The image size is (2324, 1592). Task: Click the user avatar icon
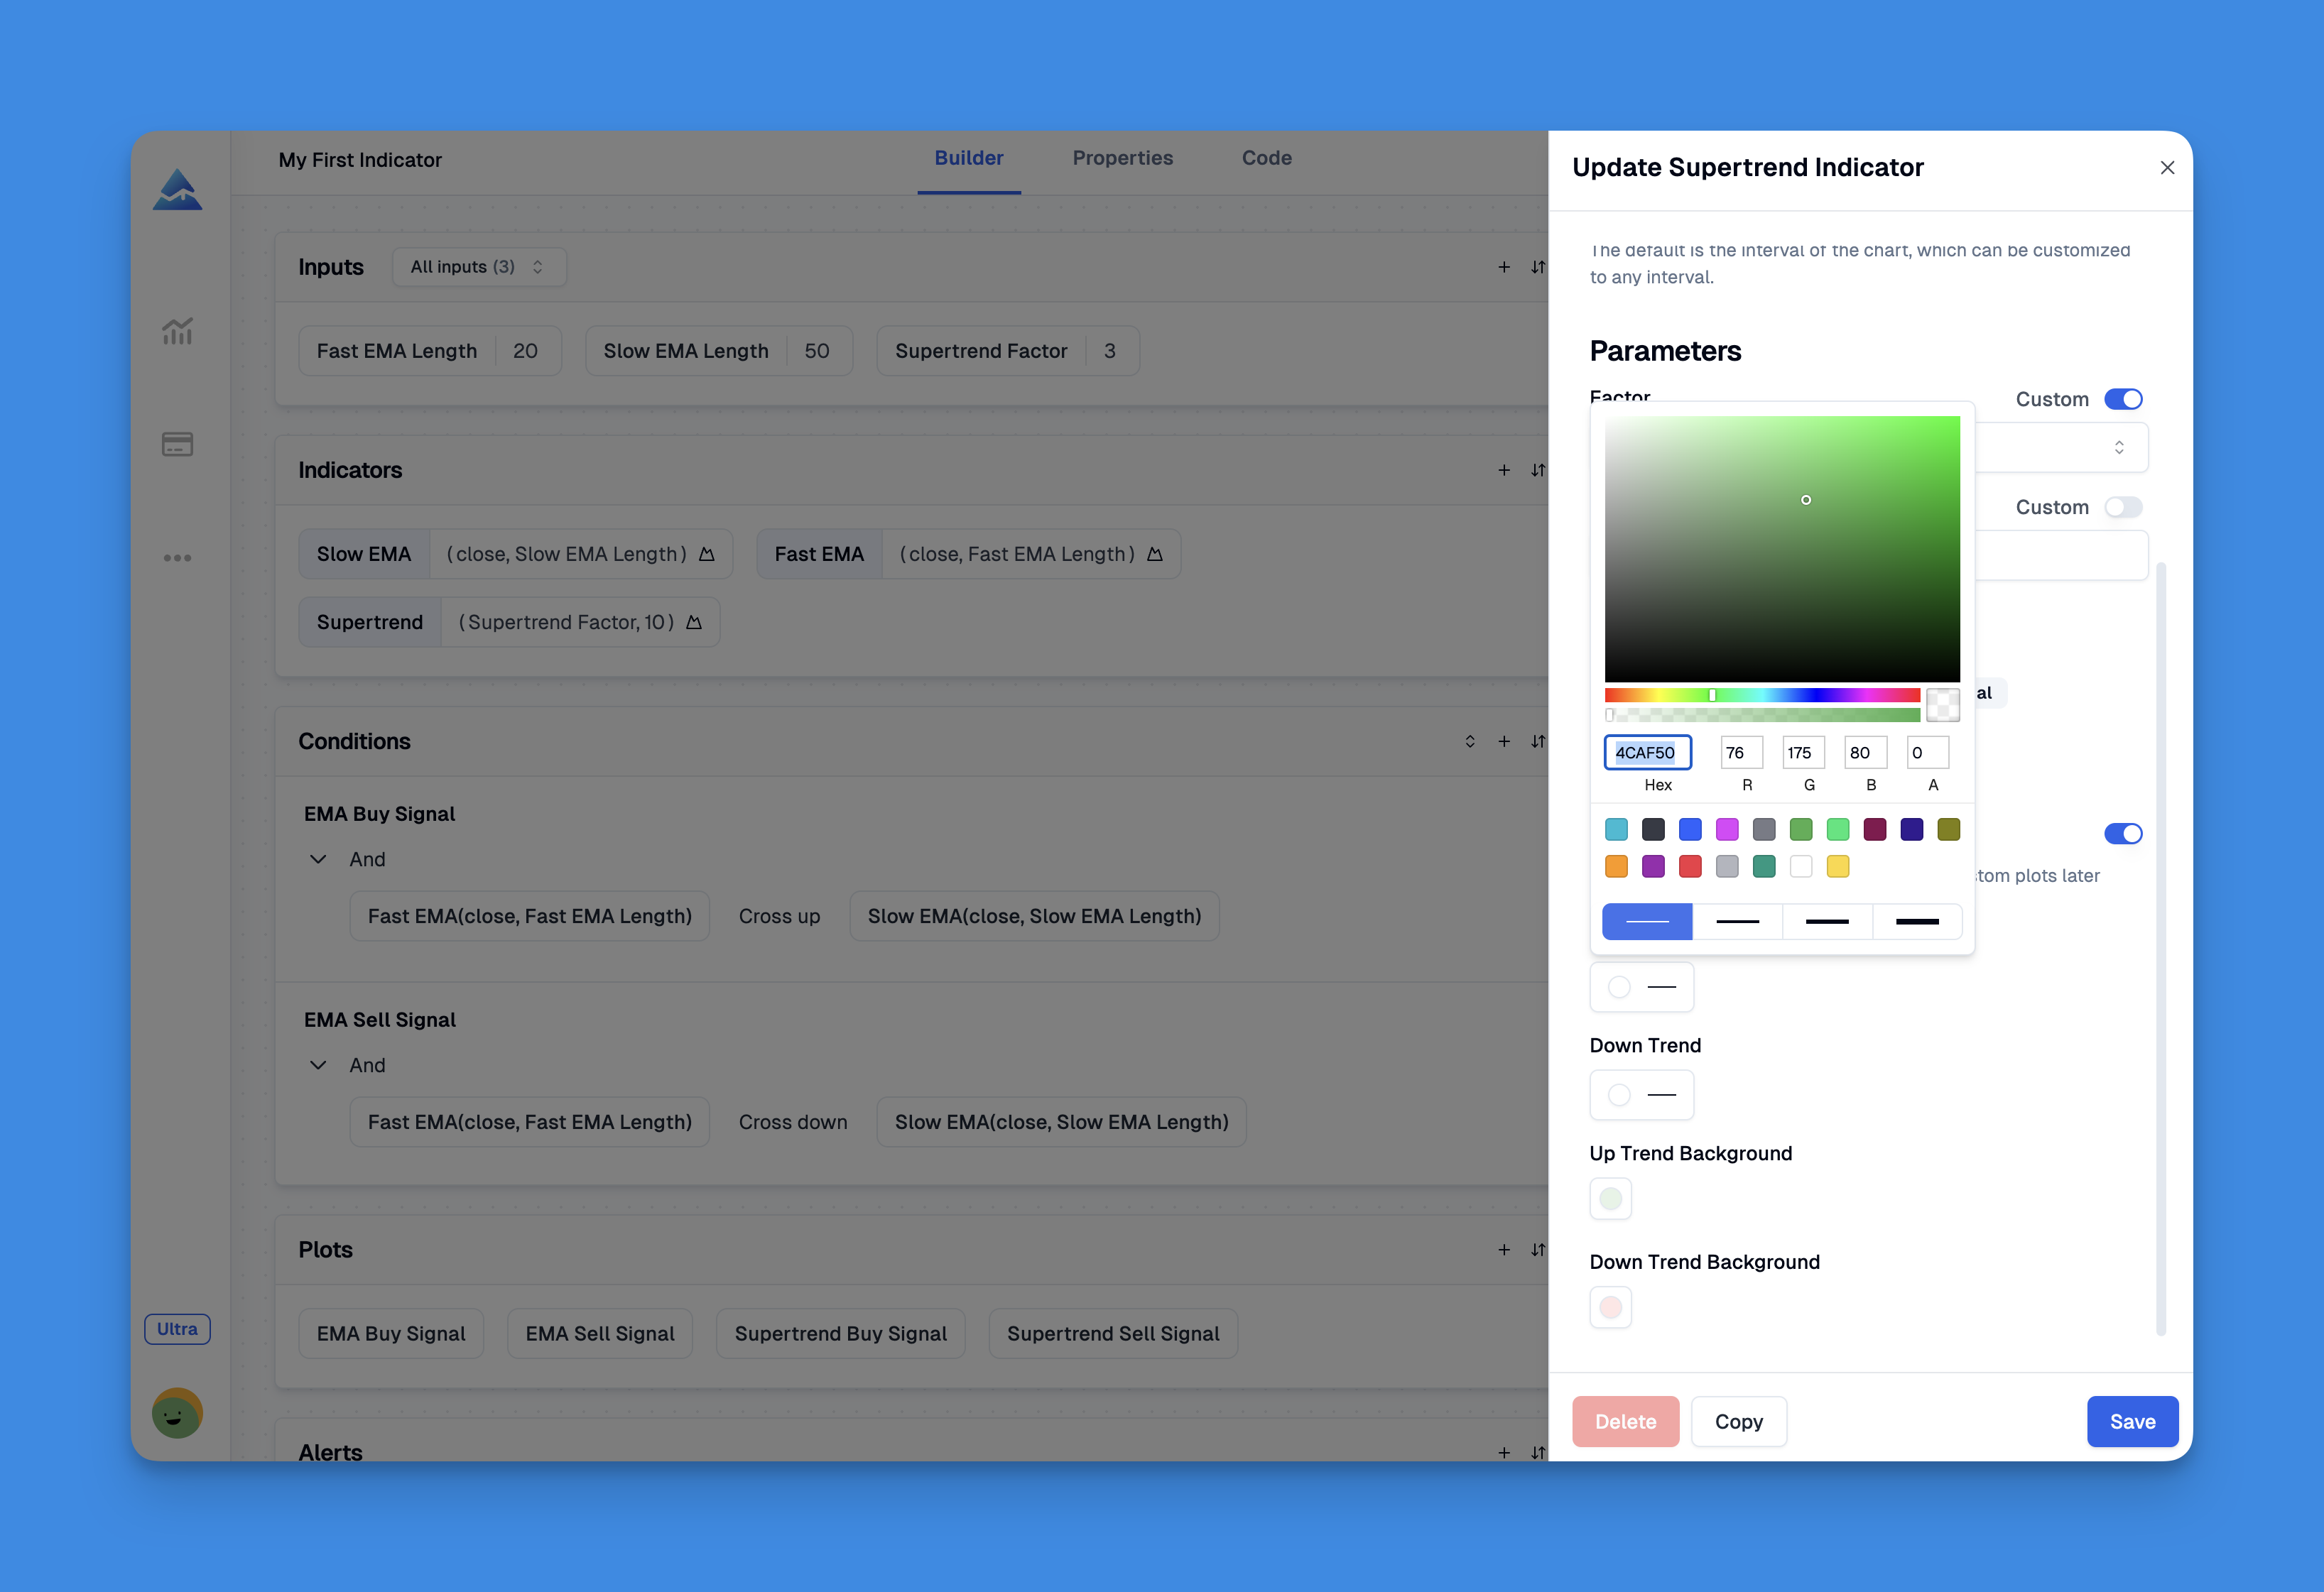tap(177, 1413)
